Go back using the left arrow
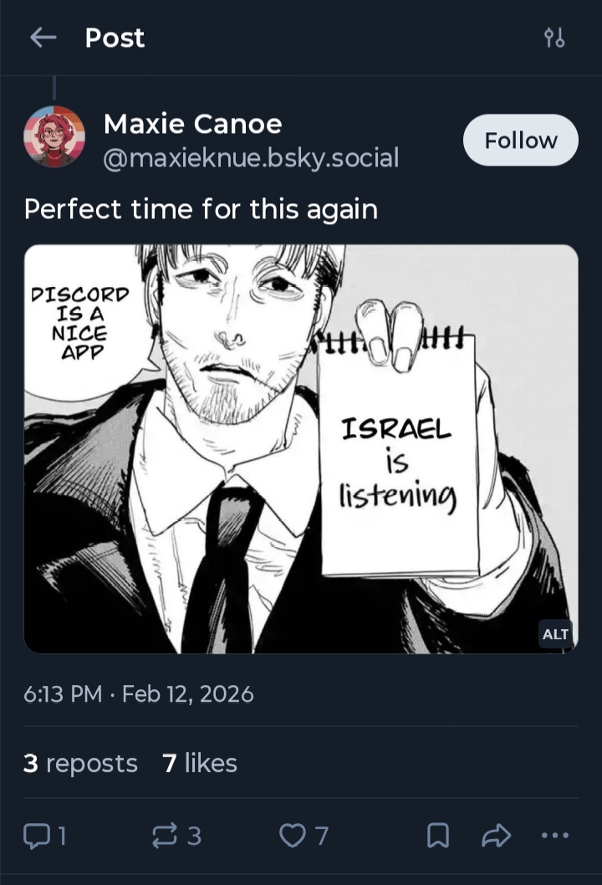 click(43, 38)
